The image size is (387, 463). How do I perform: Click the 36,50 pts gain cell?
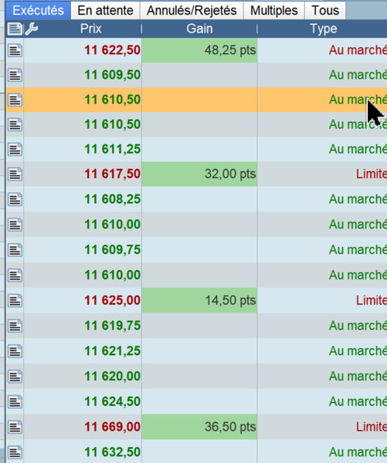pos(199,427)
